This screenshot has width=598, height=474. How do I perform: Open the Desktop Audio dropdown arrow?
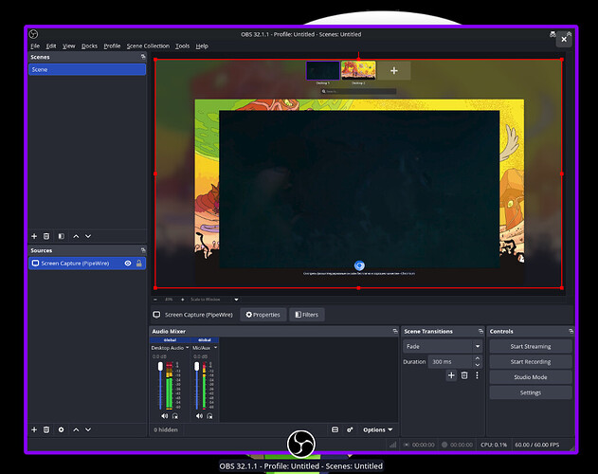coord(188,347)
